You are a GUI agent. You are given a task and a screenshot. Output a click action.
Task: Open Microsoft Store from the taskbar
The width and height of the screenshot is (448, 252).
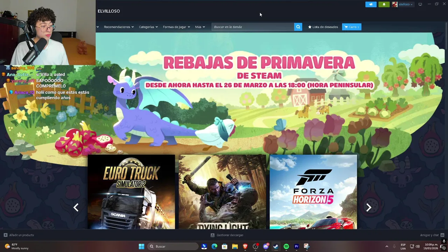[x=225, y=246]
